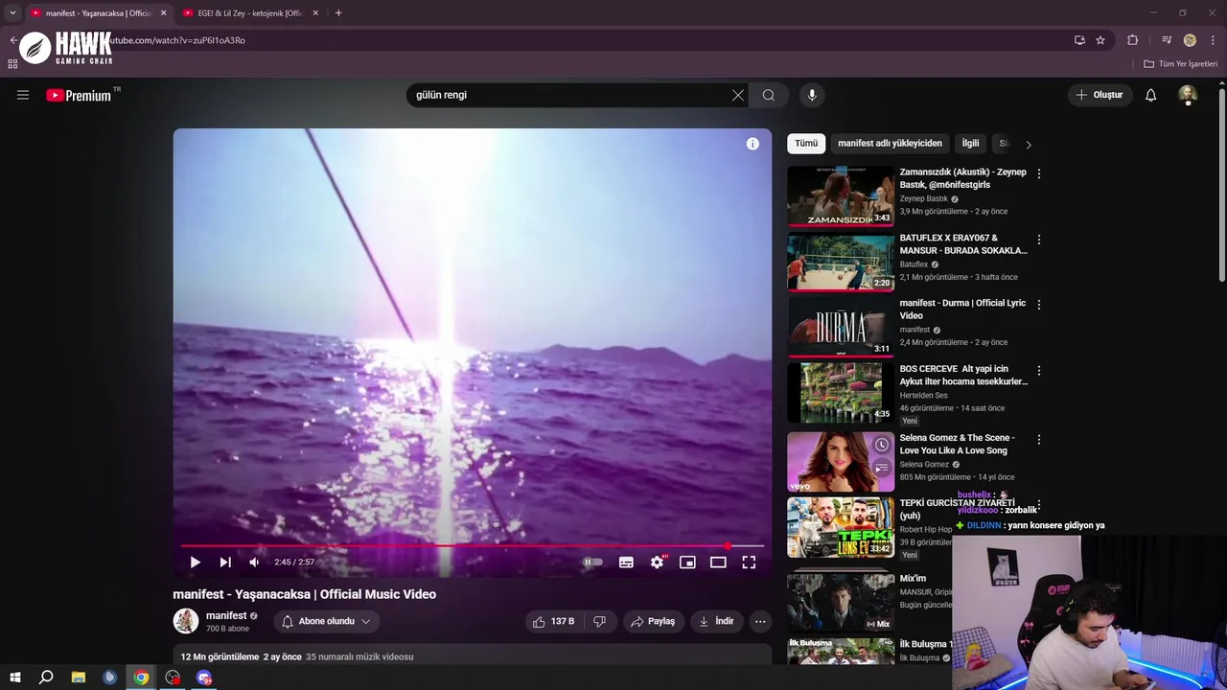The image size is (1227, 690).
Task: Open 'Tüm Yer İşaretleri' bookmarks folder
Action: point(1181,64)
